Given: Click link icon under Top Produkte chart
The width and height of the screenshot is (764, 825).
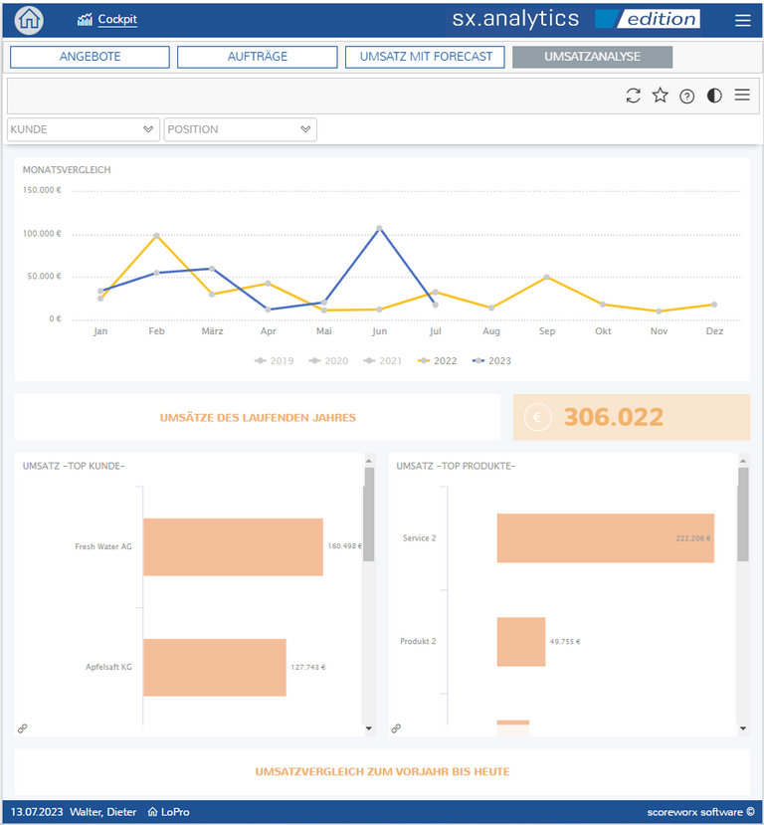Looking at the screenshot, I should click(x=396, y=728).
